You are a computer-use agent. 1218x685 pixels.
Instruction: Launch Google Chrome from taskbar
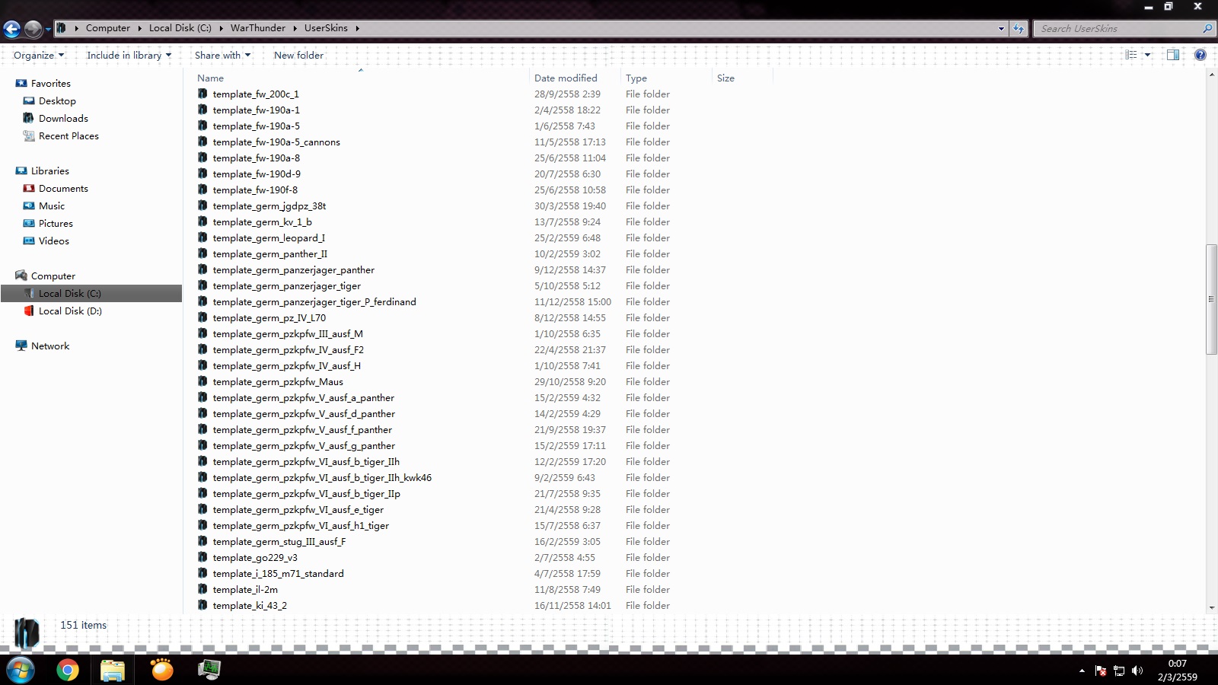tap(68, 670)
